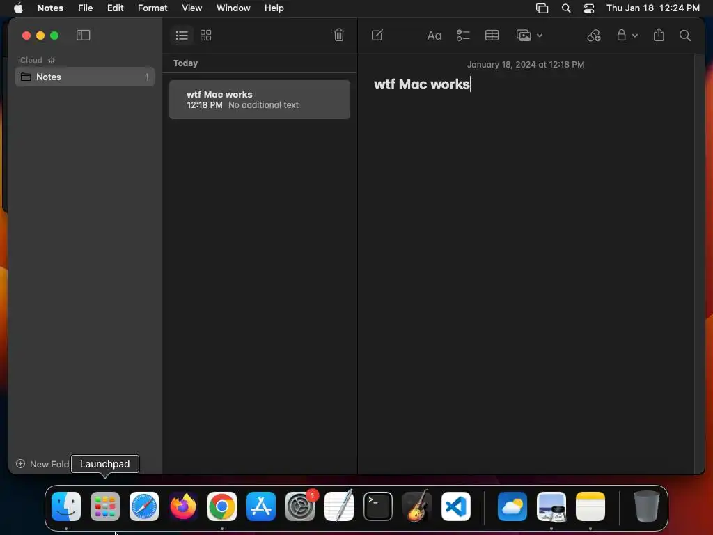Click the Today section header

185,63
